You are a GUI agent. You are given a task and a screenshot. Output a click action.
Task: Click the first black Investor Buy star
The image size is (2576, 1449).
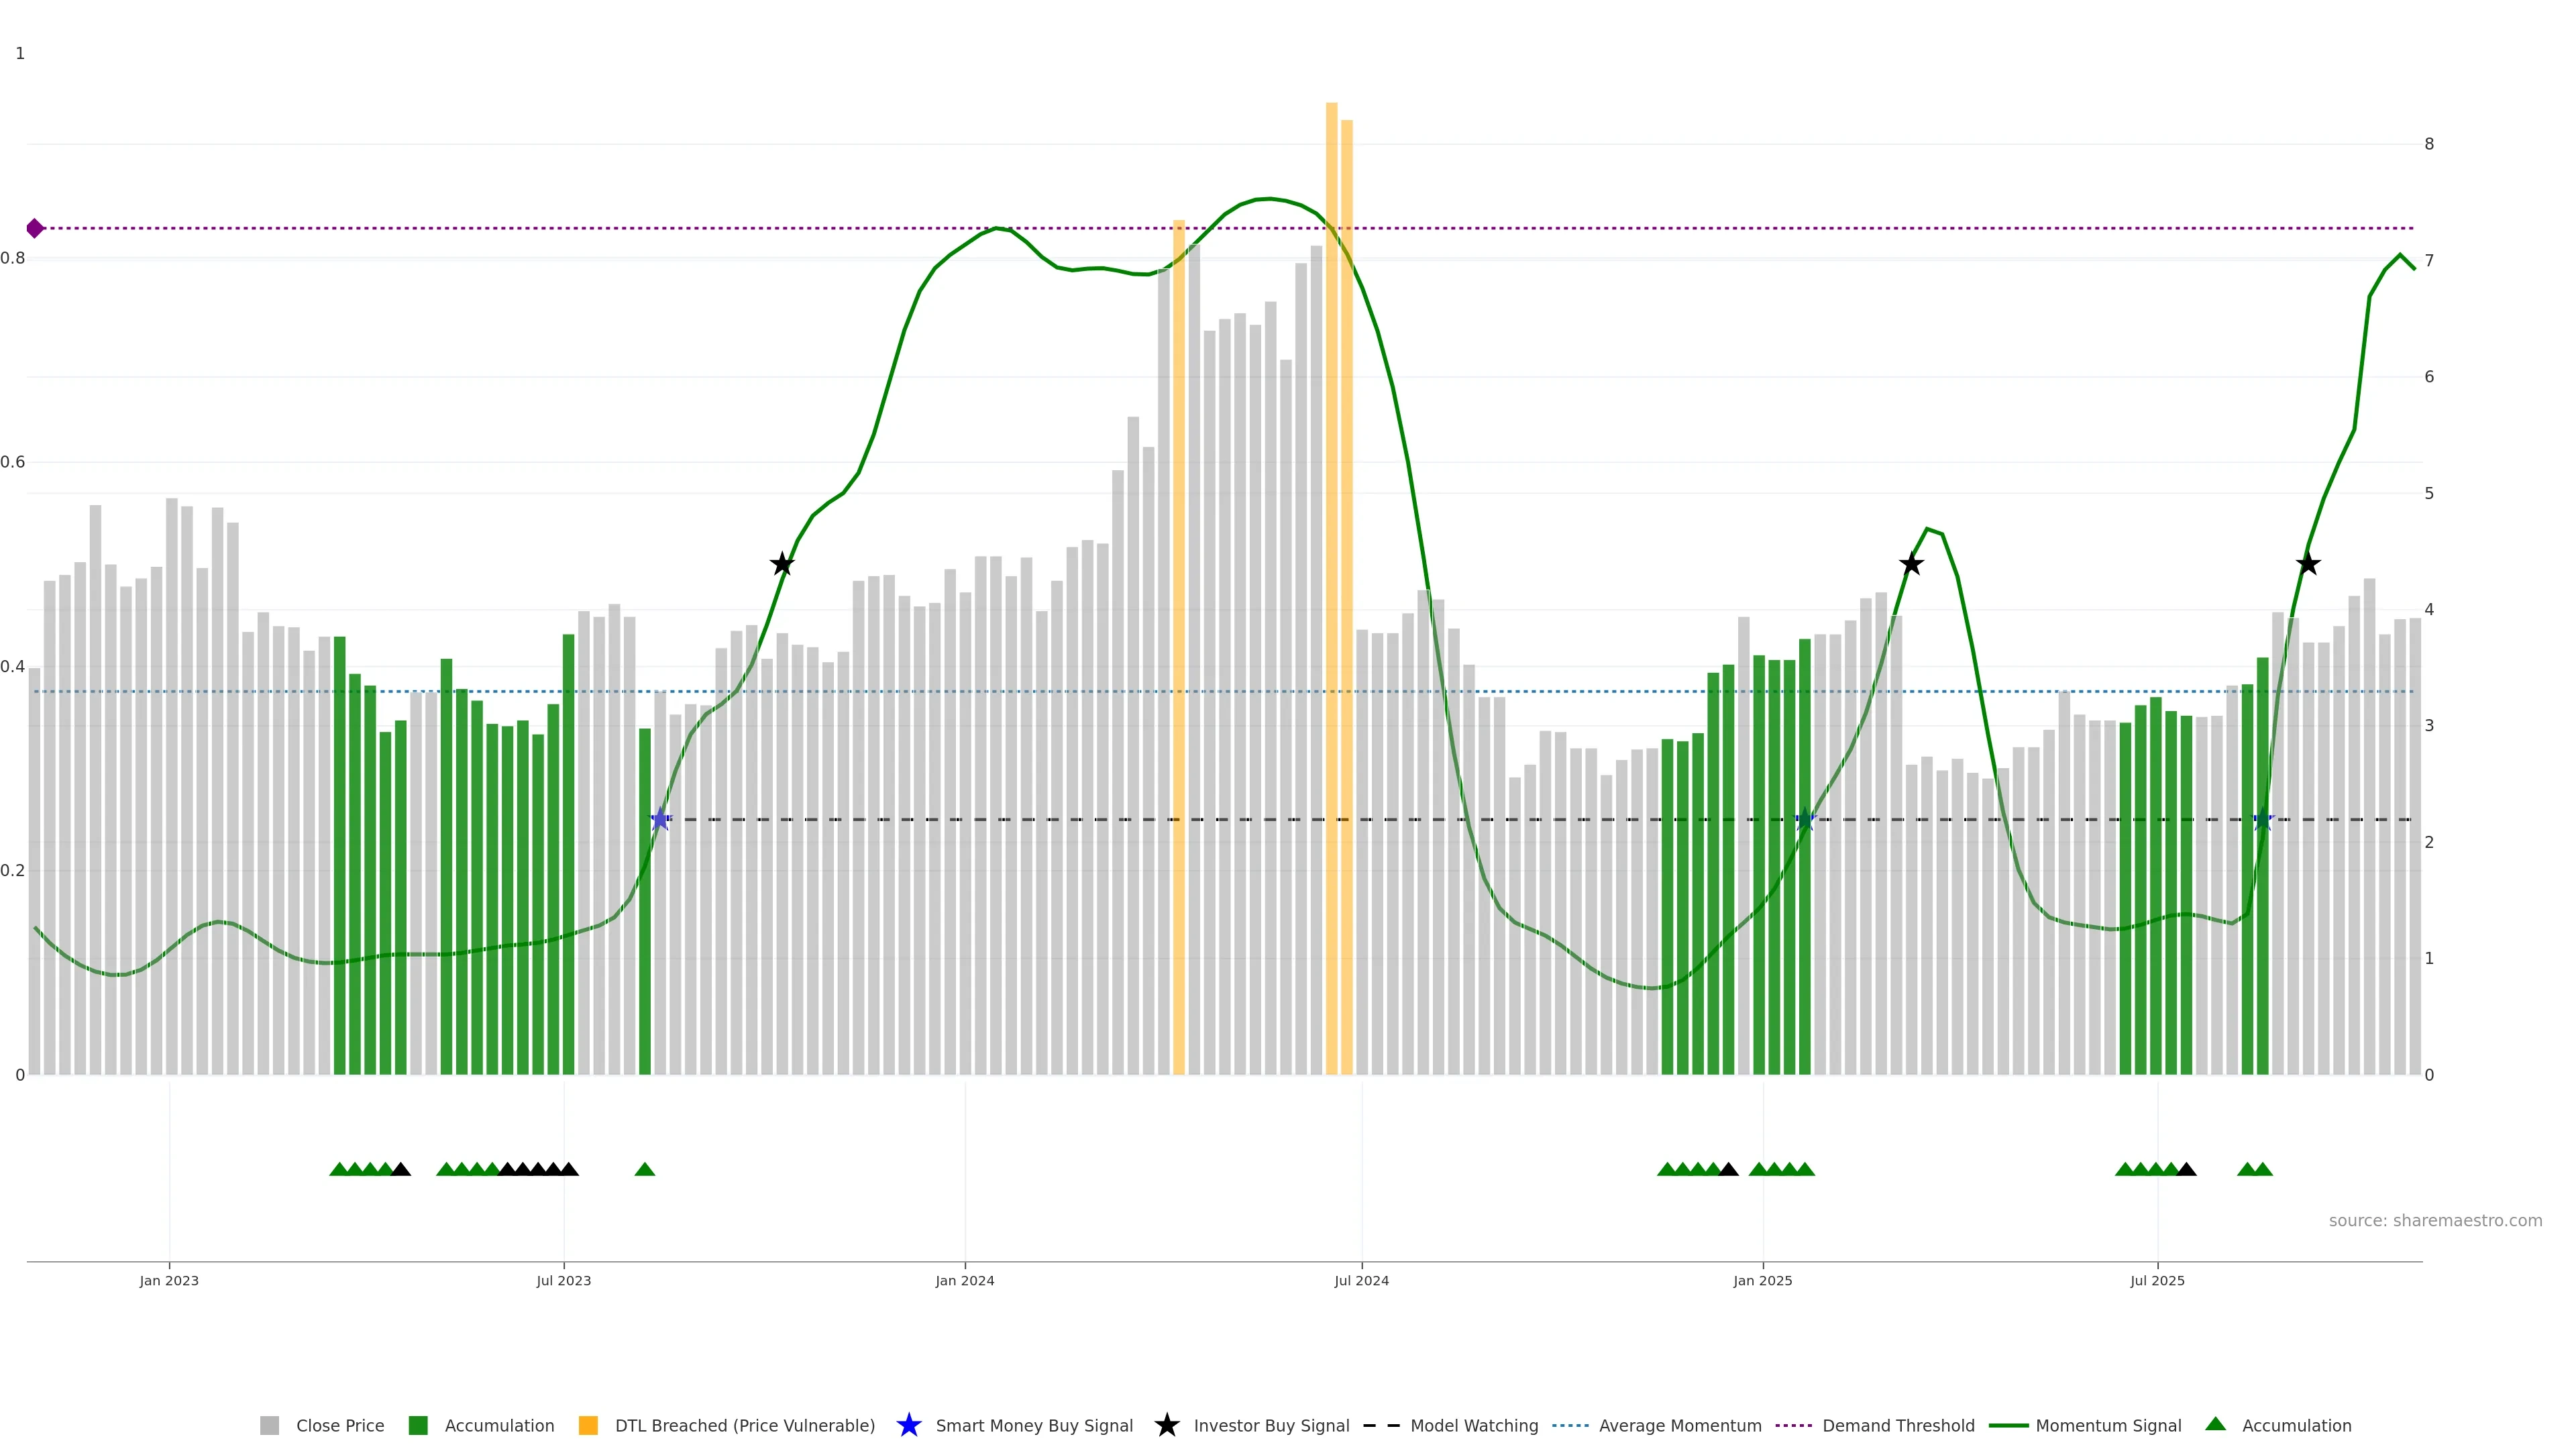pos(782,565)
